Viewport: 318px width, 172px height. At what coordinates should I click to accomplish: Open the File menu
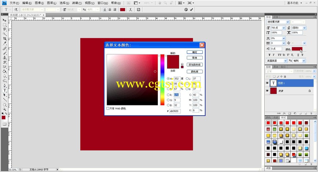pos(14,3)
